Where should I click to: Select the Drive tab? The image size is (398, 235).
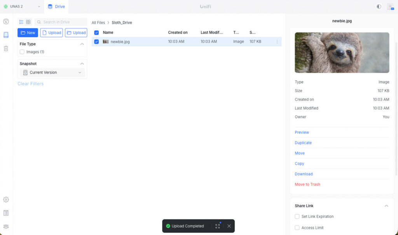(x=56, y=7)
